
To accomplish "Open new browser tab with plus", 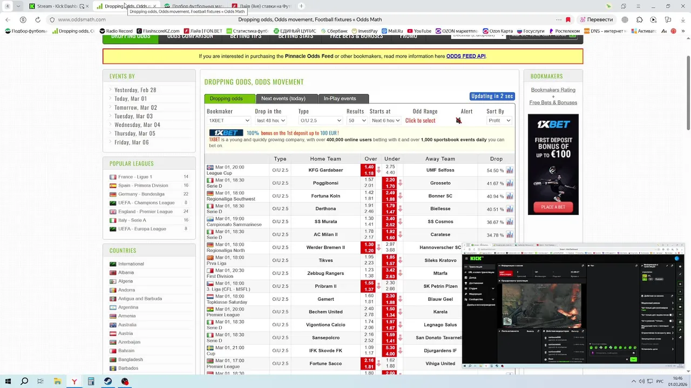I will 301,6.
